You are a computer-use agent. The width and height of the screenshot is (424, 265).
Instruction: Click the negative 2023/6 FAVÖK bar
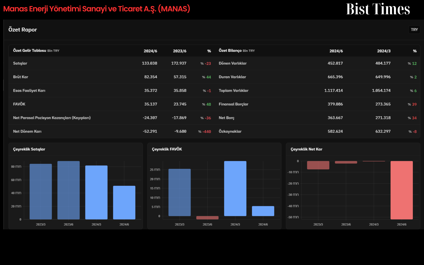point(207,218)
